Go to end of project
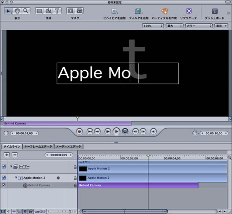 pyautogui.click(x=97, y=131)
